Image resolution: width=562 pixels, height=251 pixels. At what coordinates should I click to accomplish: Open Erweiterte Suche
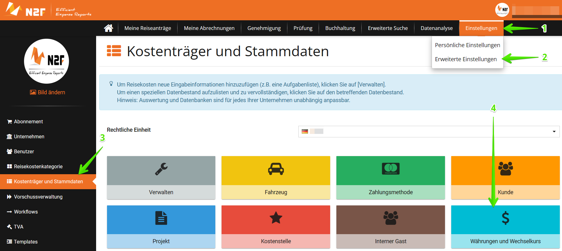388,28
